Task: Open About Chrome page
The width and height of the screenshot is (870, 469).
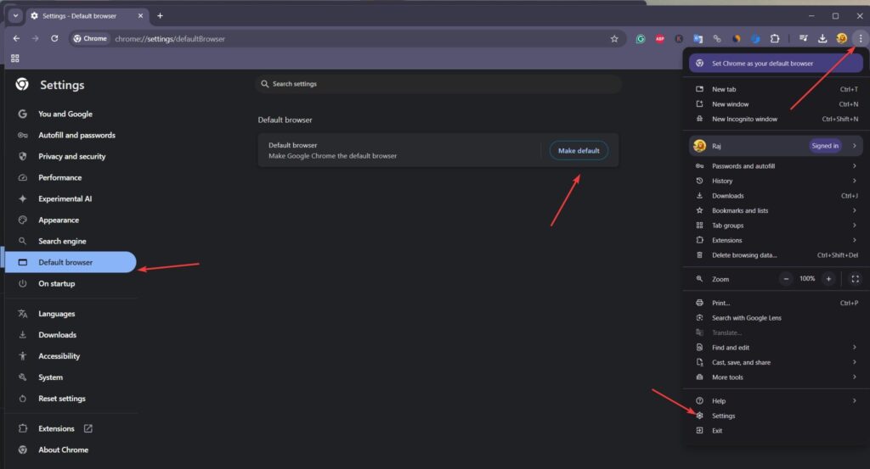Action: [x=63, y=449]
